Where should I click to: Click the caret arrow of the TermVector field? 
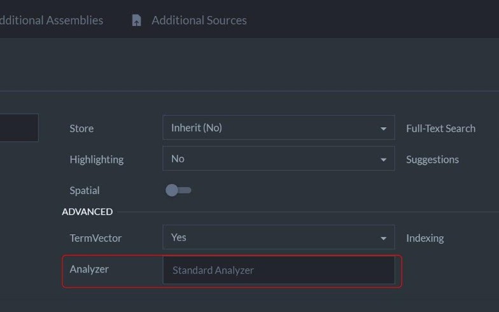point(383,238)
